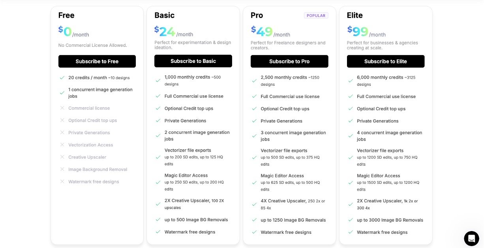Choose the Subscribe to Pro button
484x248 pixels.
[289, 61]
